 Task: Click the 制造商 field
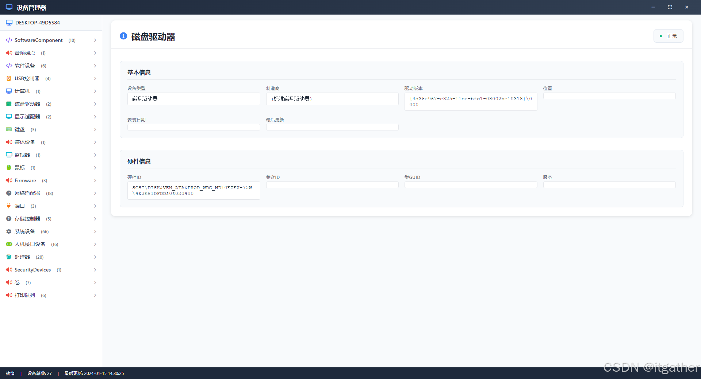coord(332,99)
